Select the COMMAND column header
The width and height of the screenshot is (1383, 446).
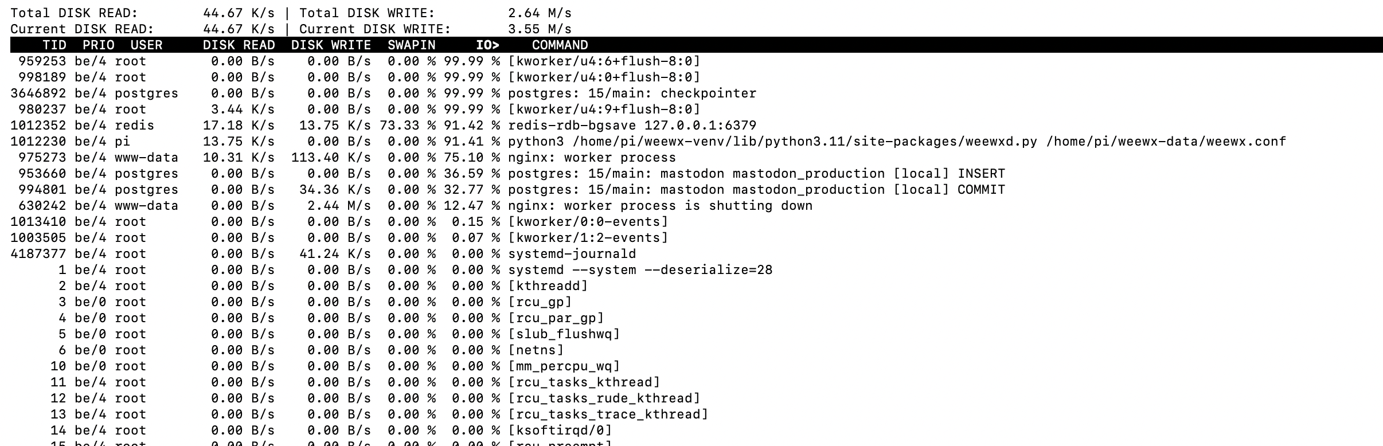(x=560, y=45)
